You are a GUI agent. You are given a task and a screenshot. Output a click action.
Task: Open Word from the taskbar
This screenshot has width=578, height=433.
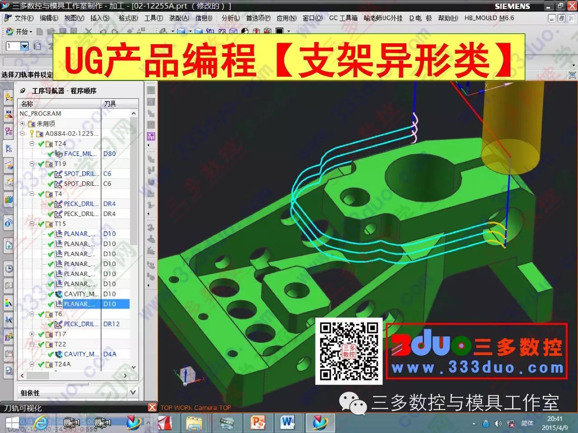[x=287, y=423]
